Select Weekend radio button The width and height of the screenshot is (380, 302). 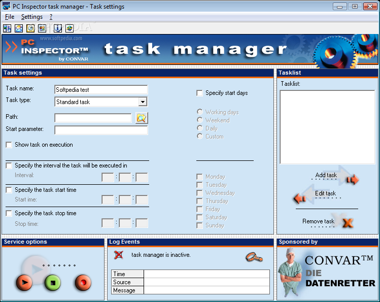[x=200, y=120]
